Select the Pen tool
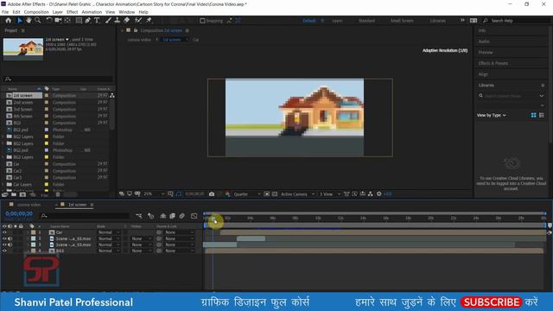 point(88,21)
